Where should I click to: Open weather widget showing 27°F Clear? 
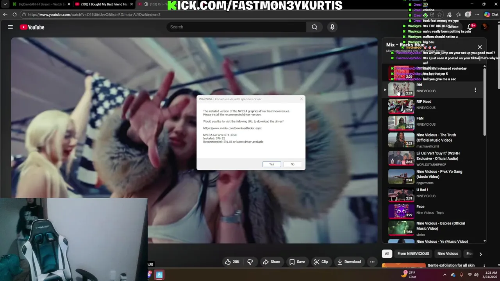click(x=409, y=275)
